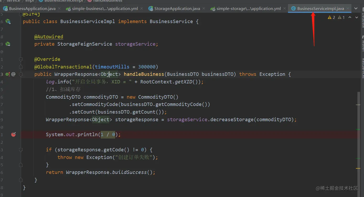Click StorageFeignService type in field declaration
The width and height of the screenshot is (364, 197).
click(x=85, y=44)
